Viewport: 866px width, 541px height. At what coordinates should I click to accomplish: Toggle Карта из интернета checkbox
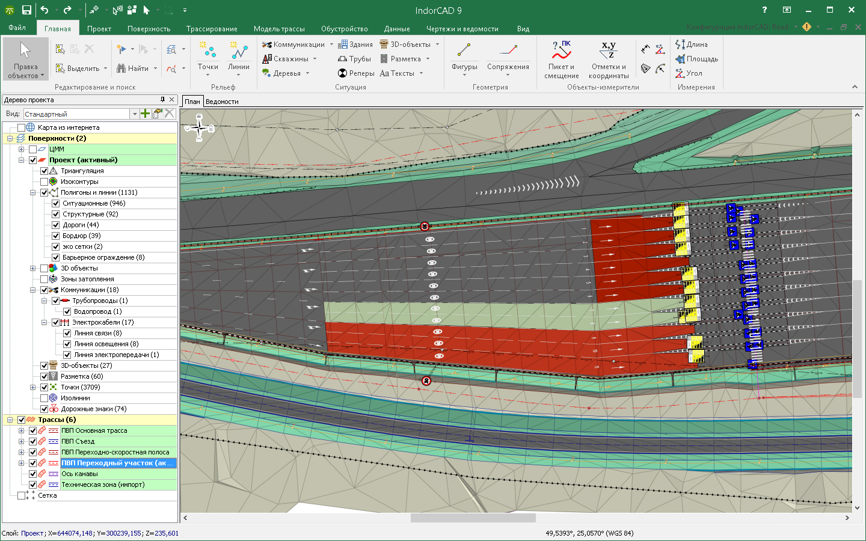(22, 127)
